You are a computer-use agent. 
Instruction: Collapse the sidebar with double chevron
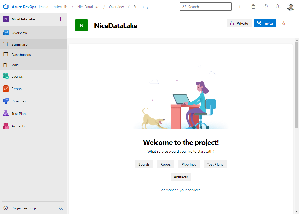[x=61, y=208]
